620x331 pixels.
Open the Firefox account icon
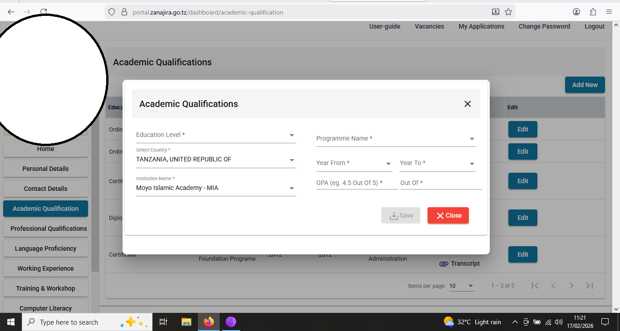click(x=576, y=12)
